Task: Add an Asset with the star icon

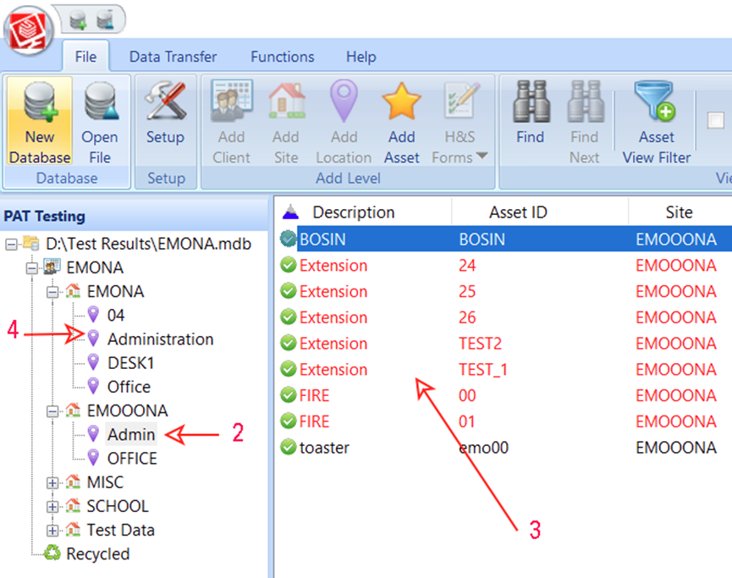Action: point(401,118)
